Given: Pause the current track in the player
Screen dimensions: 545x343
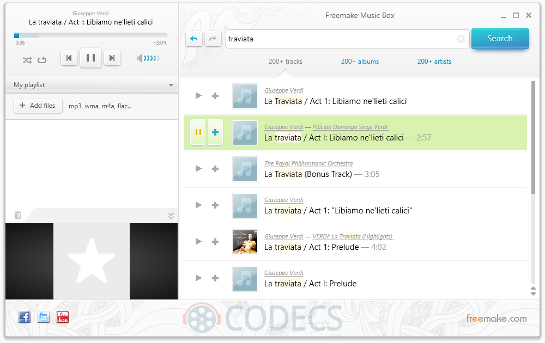Looking at the screenshot, I should (x=90, y=58).
